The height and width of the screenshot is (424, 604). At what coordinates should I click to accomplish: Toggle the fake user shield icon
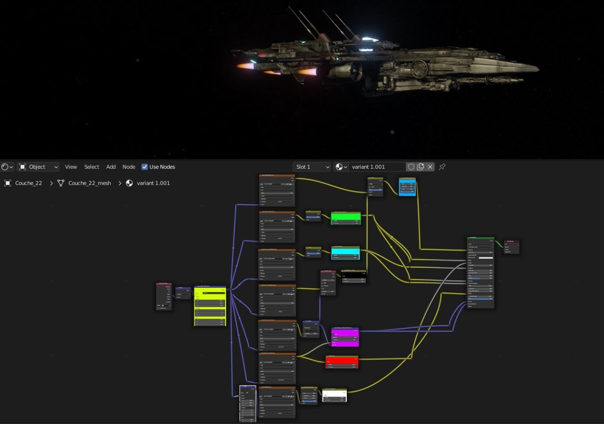411,167
